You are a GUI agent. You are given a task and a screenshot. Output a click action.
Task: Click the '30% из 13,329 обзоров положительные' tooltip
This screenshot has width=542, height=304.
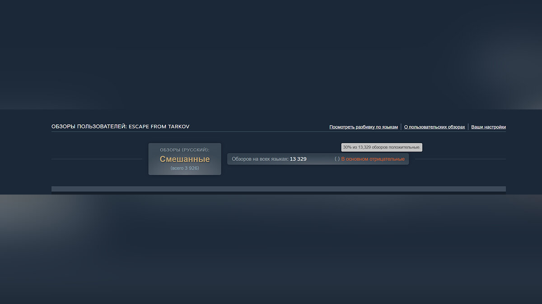coord(382,147)
